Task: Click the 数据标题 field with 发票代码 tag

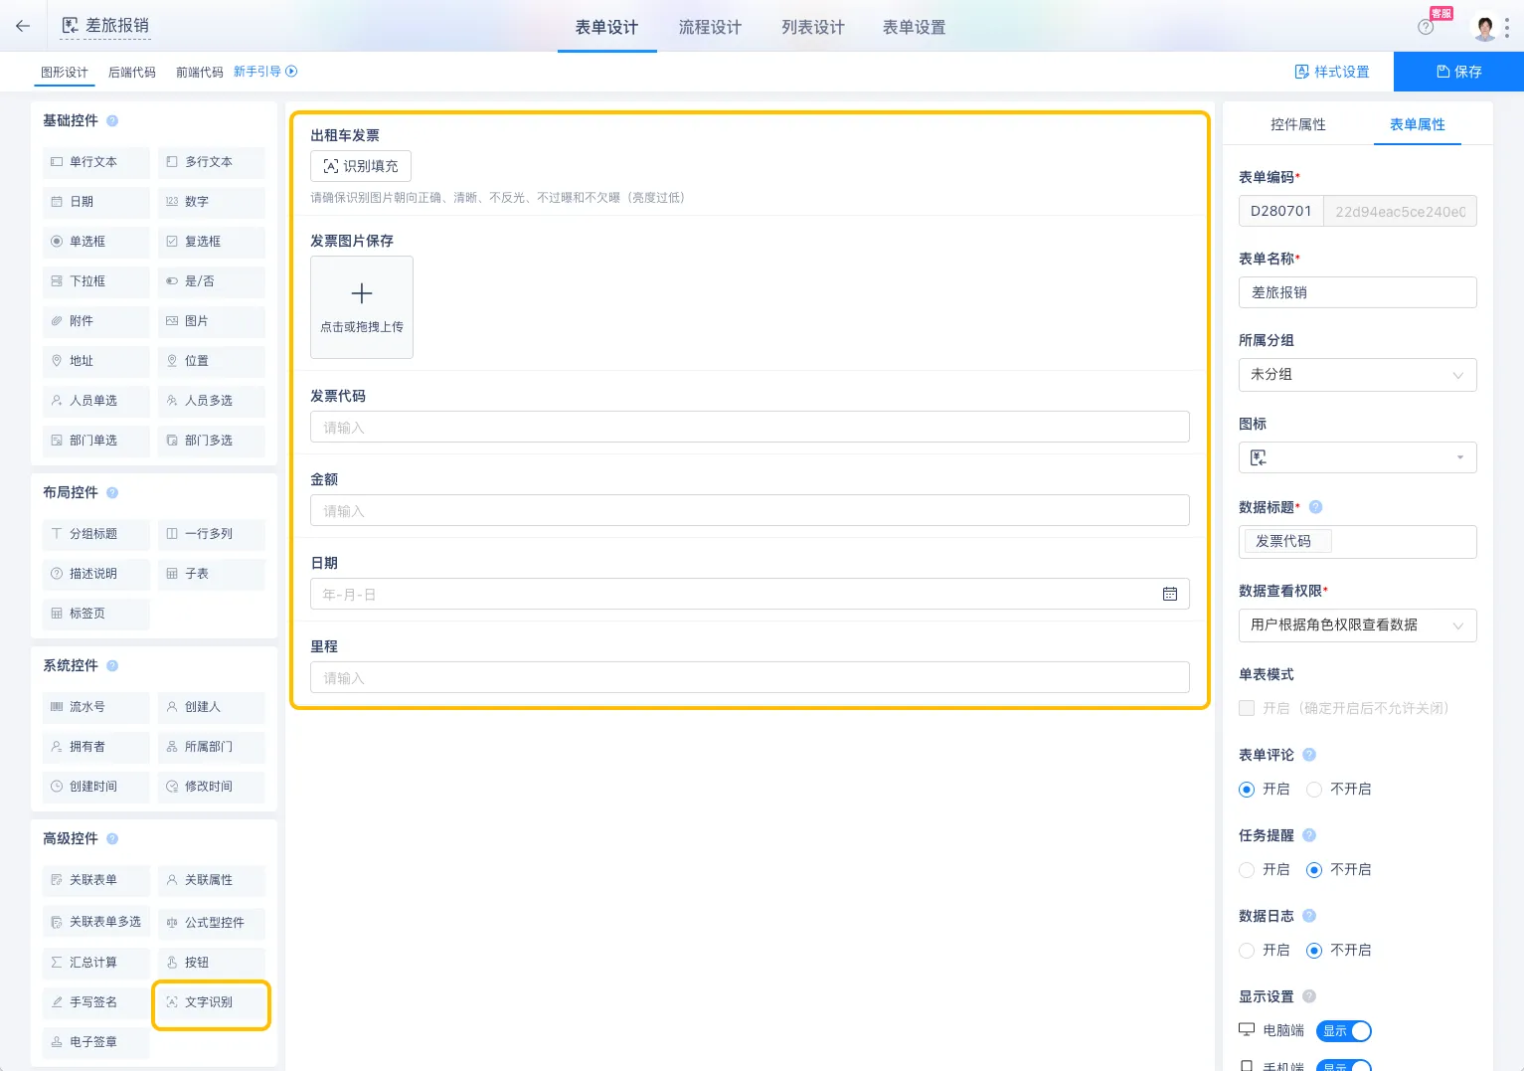Action: [1358, 542]
